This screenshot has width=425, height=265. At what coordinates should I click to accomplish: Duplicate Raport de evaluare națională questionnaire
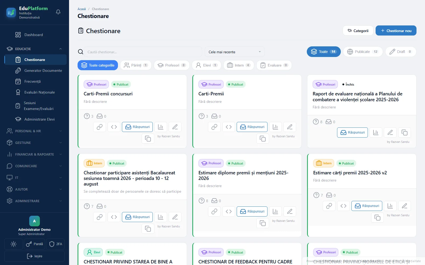click(405, 132)
